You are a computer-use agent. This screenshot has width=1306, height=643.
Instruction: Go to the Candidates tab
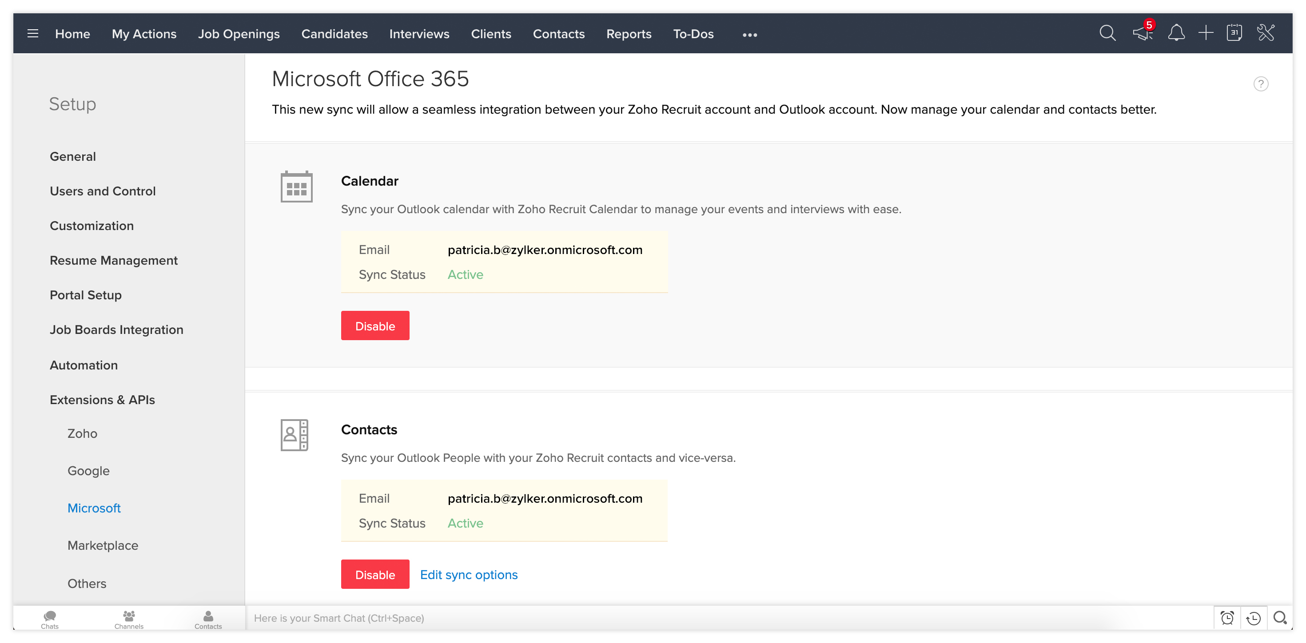pos(334,34)
